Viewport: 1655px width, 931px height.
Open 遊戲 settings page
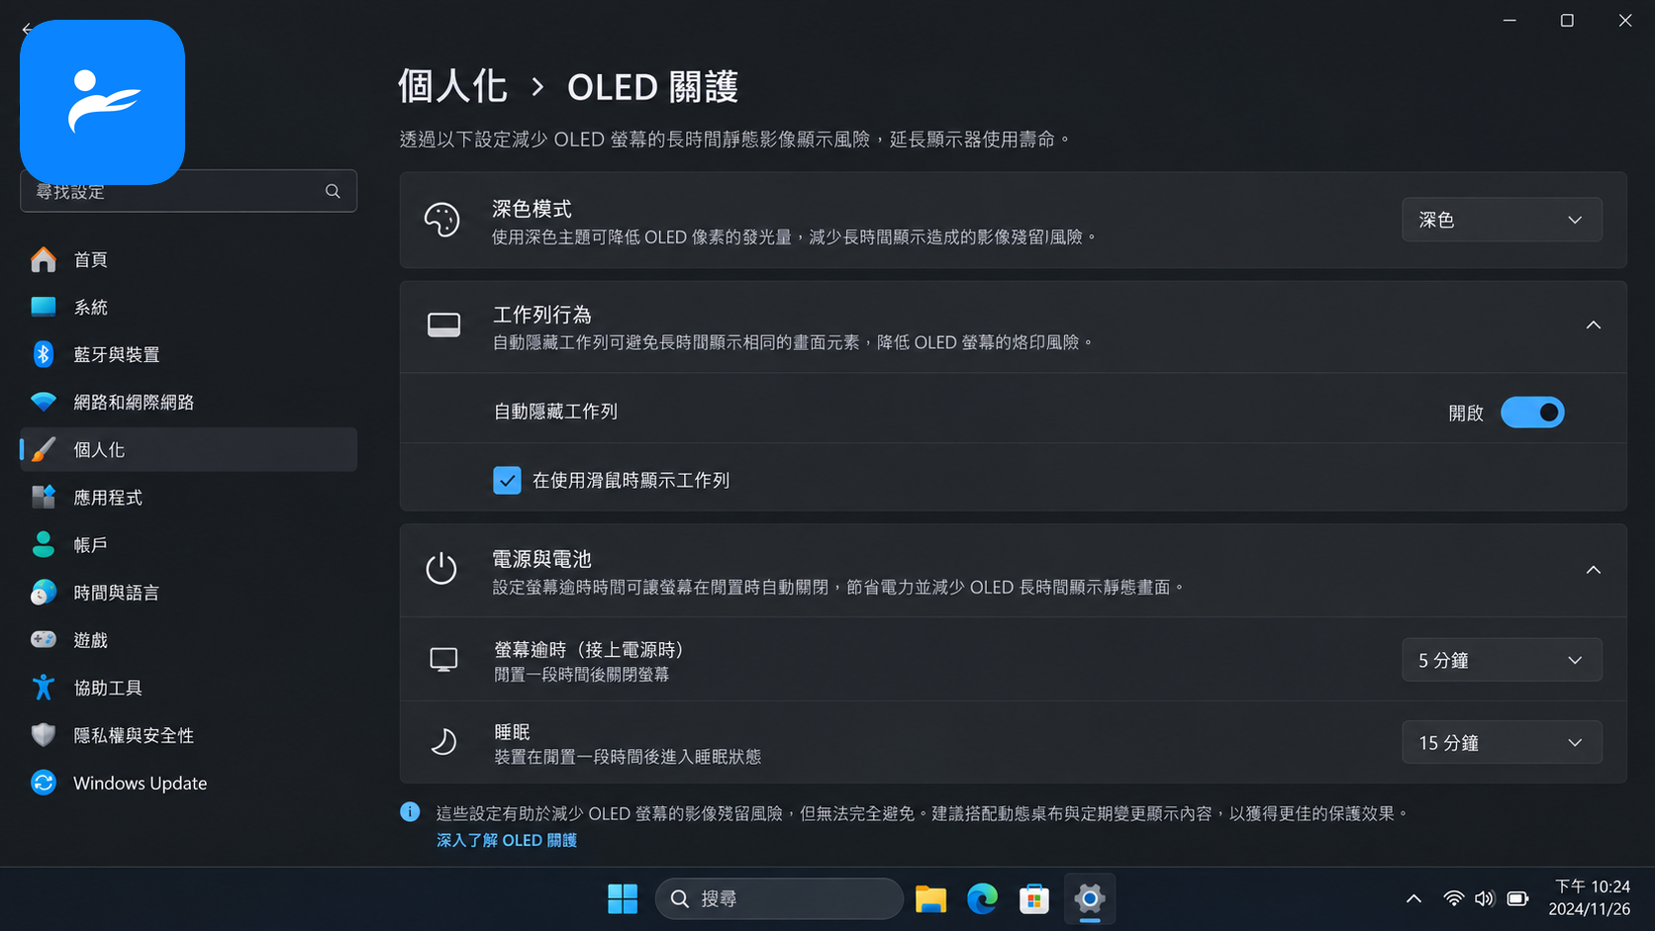pos(188,639)
